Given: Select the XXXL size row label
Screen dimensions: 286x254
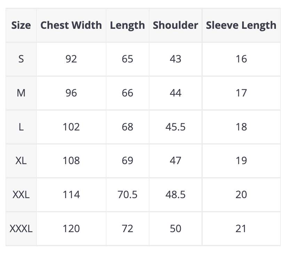Looking at the screenshot, I should pyautogui.click(x=21, y=229).
